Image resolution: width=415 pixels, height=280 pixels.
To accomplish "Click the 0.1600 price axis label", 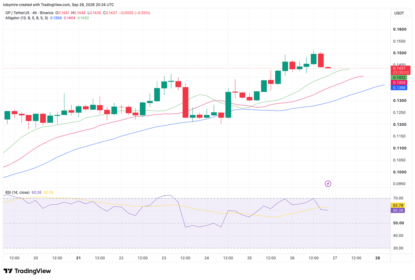I will point(400,29).
